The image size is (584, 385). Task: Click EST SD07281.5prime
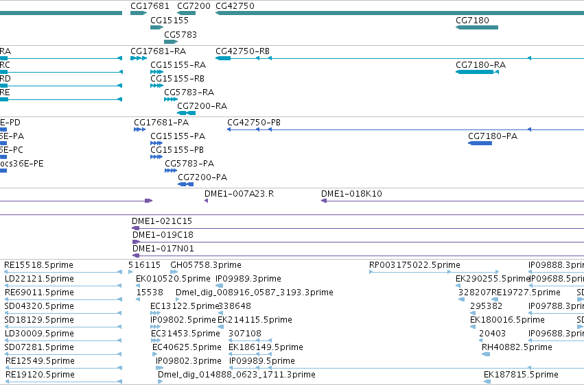point(40,347)
